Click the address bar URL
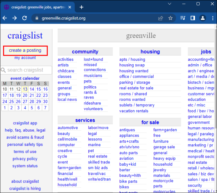This screenshot has height=193, width=217. click(x=64, y=18)
